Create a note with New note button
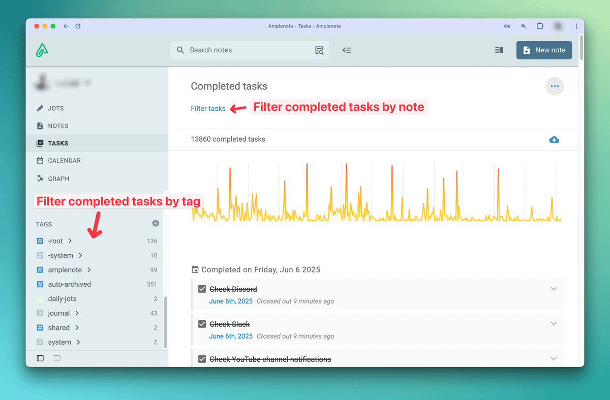 (x=544, y=50)
